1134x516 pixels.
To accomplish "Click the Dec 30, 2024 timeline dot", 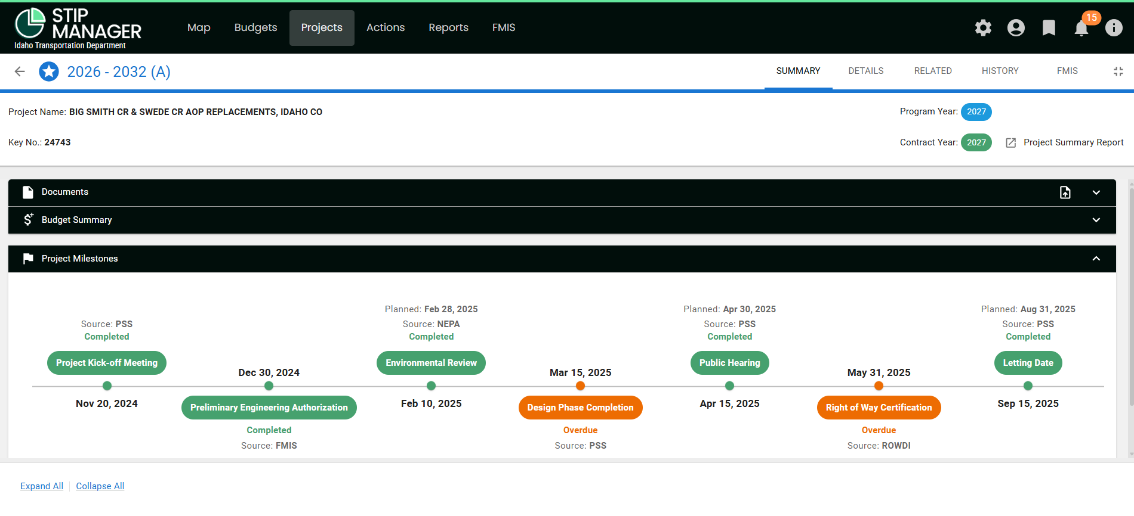I will [x=269, y=386].
